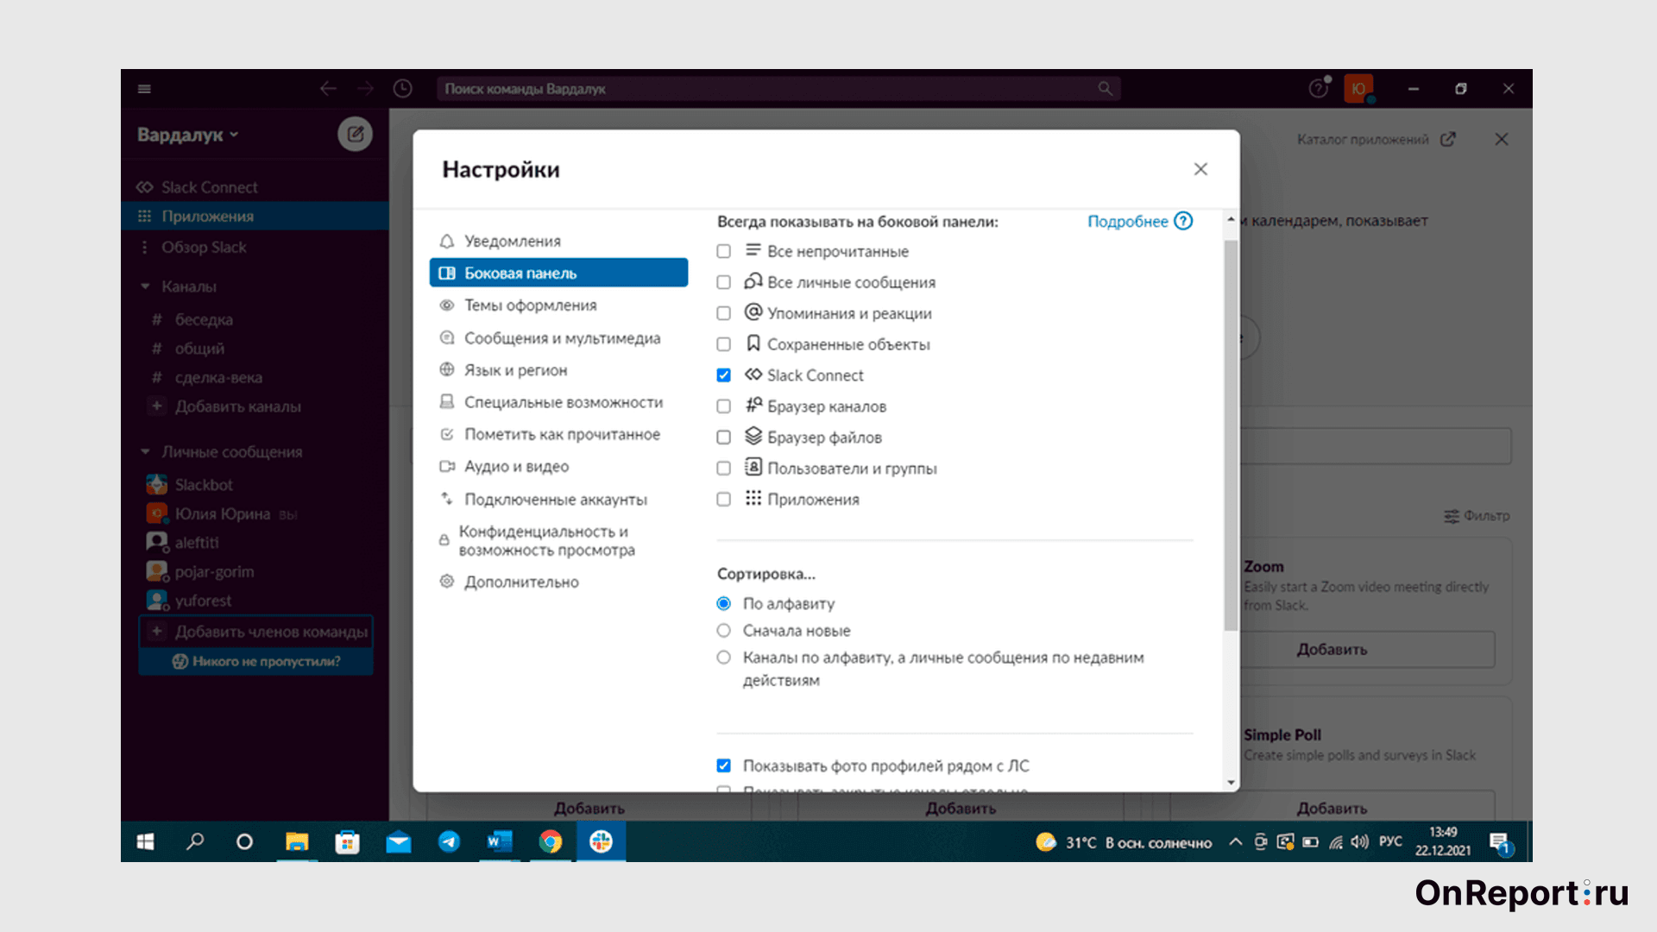Open help question mark icon in top bar
Viewport: 1657px width, 932px height.
(1318, 89)
